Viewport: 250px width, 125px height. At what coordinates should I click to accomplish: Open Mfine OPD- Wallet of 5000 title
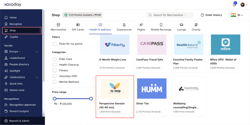pos(223,61)
